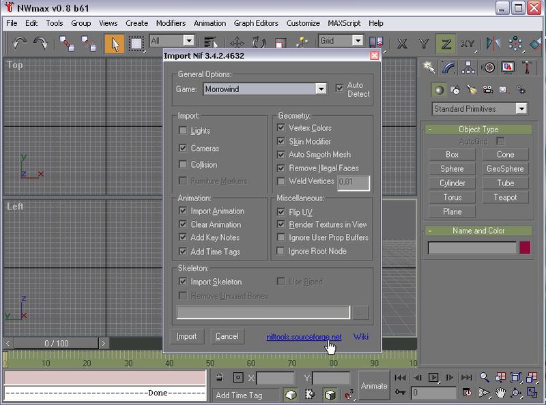This screenshot has height=405, width=546.
Task: Open the File menu
Action: click(12, 23)
